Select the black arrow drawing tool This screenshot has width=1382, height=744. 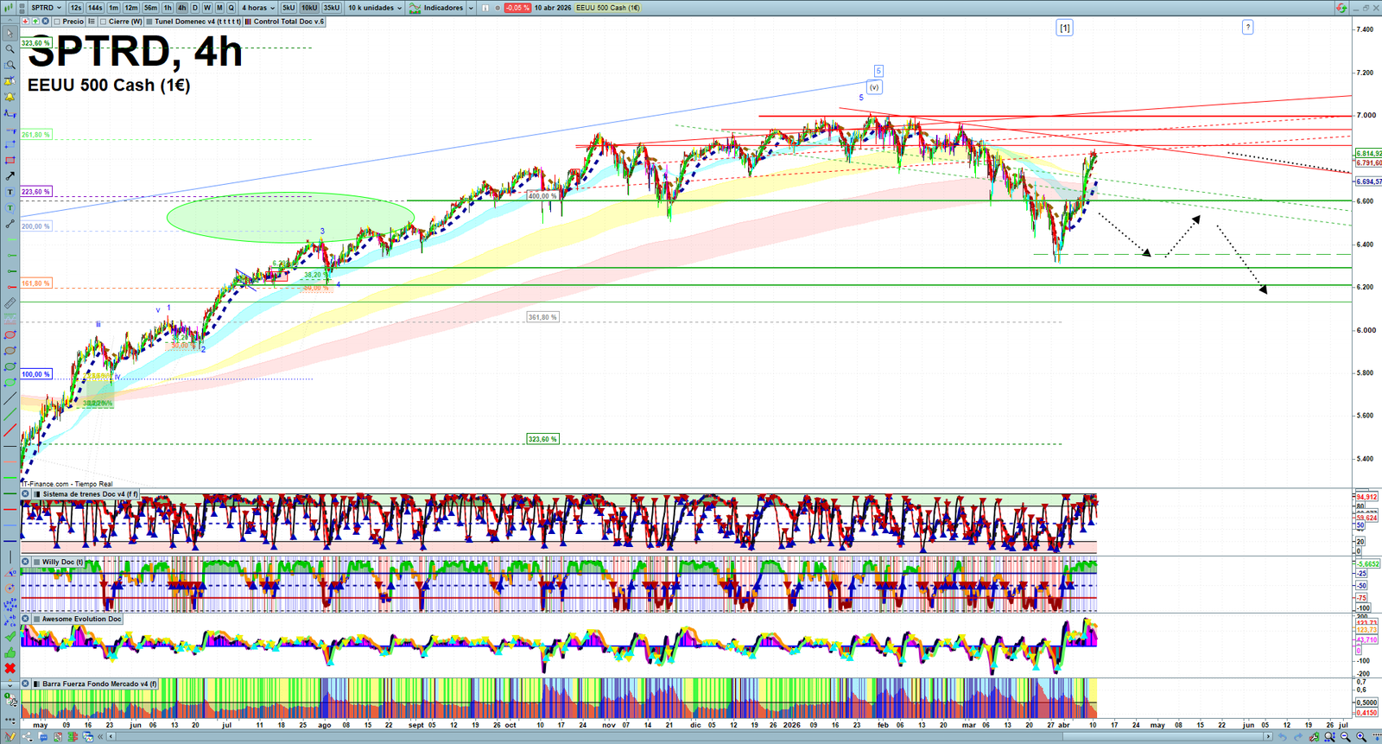pyautogui.click(x=10, y=176)
